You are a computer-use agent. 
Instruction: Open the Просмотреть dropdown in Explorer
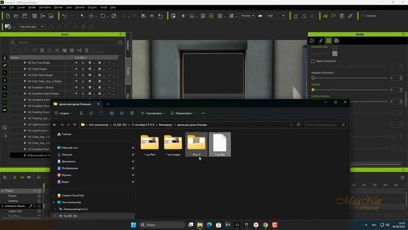[x=183, y=113]
